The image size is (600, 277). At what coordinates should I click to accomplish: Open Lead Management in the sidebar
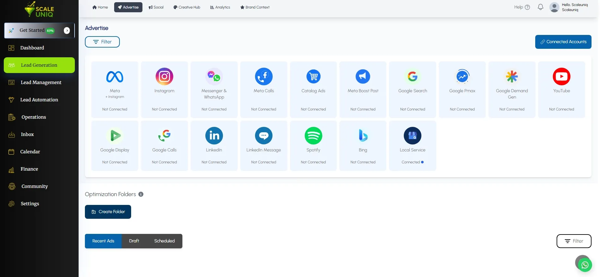pos(39,82)
